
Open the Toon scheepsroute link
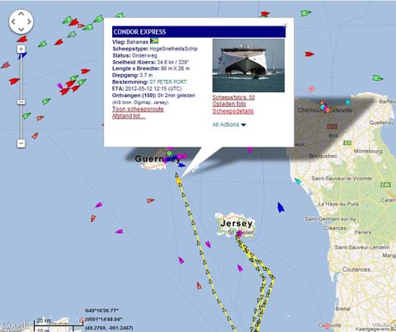pos(138,109)
